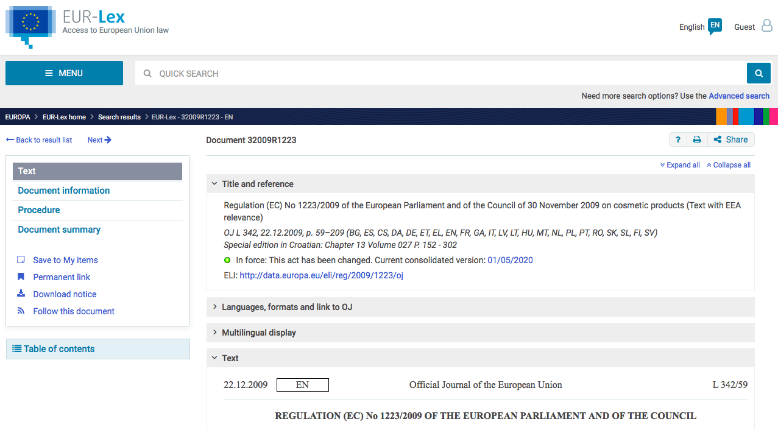Open the Share button

coord(730,139)
